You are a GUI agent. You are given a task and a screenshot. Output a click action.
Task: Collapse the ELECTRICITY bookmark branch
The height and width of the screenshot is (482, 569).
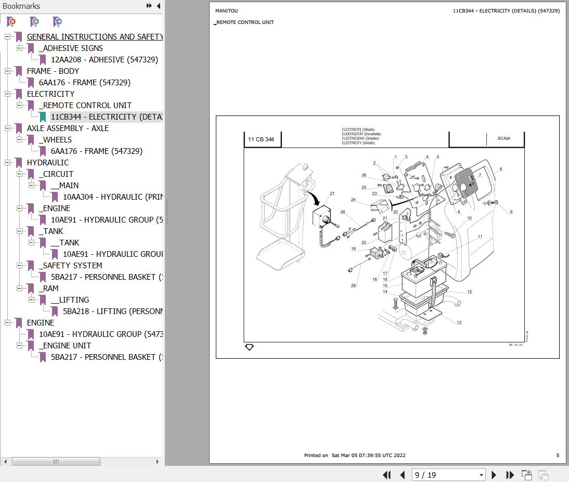coord(7,94)
